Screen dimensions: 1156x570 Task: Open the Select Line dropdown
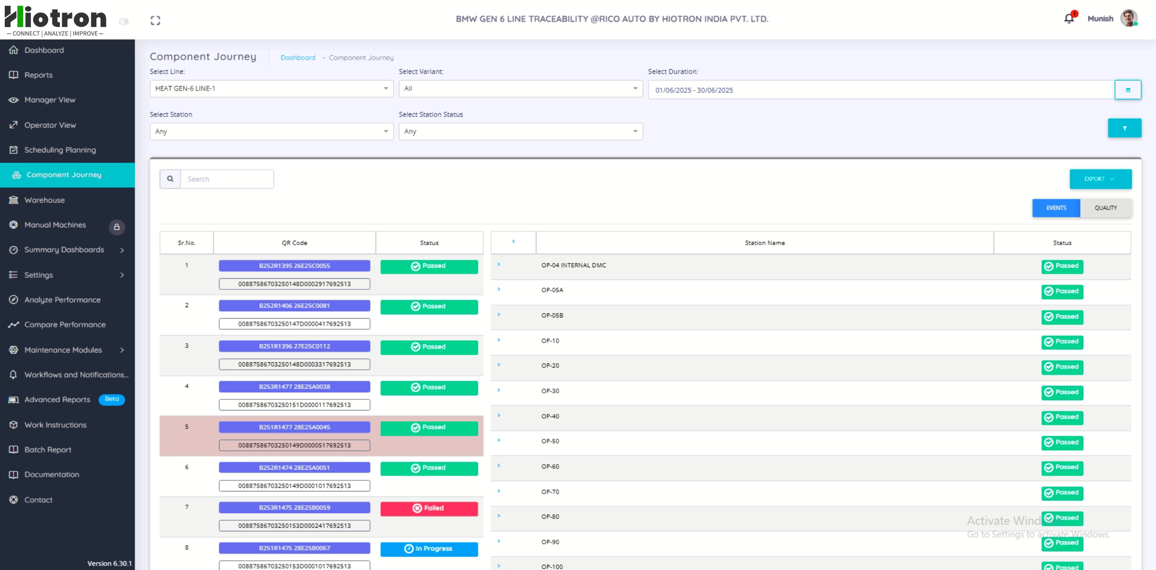[x=271, y=89]
